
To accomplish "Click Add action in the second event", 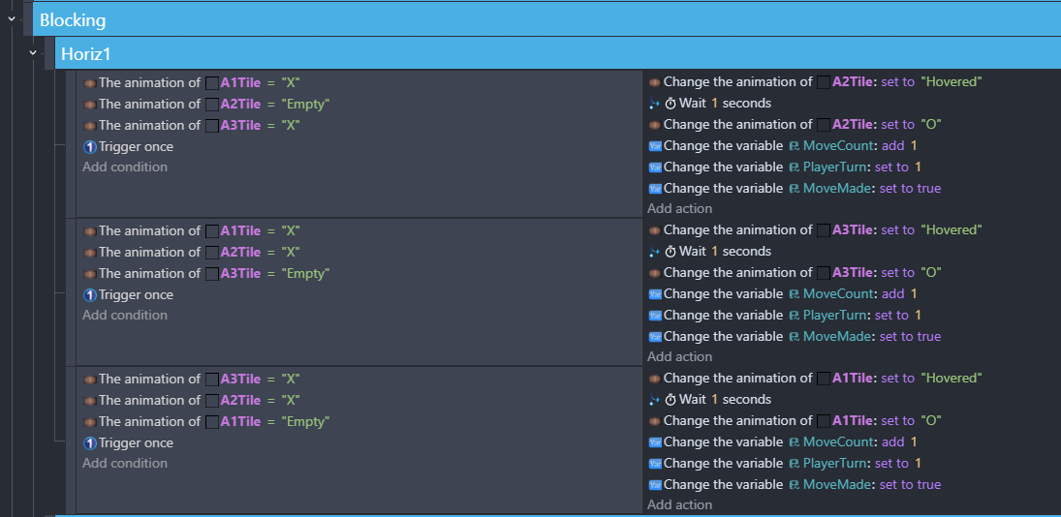I will [679, 357].
